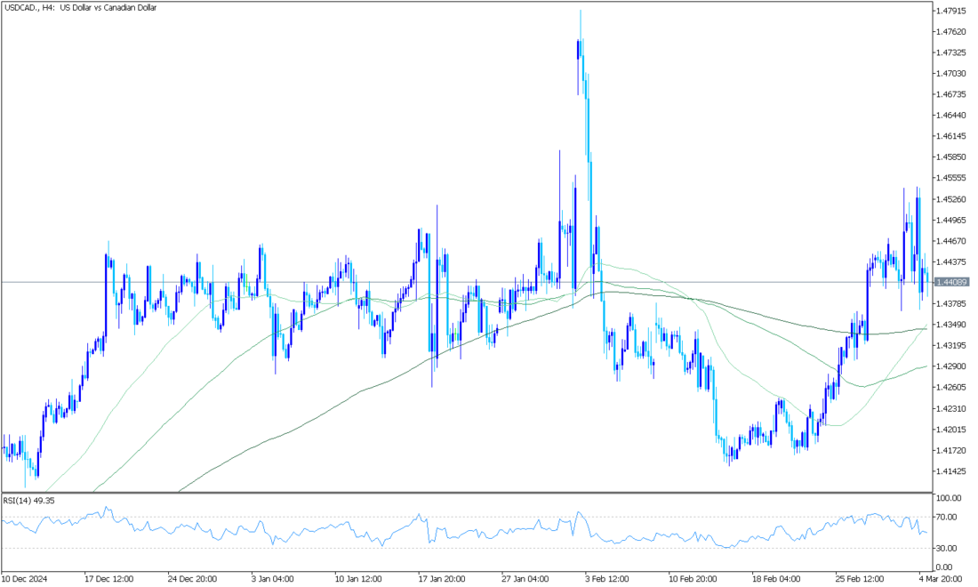Click the 1.41720 price scale value
978x587 pixels.
[x=950, y=450]
